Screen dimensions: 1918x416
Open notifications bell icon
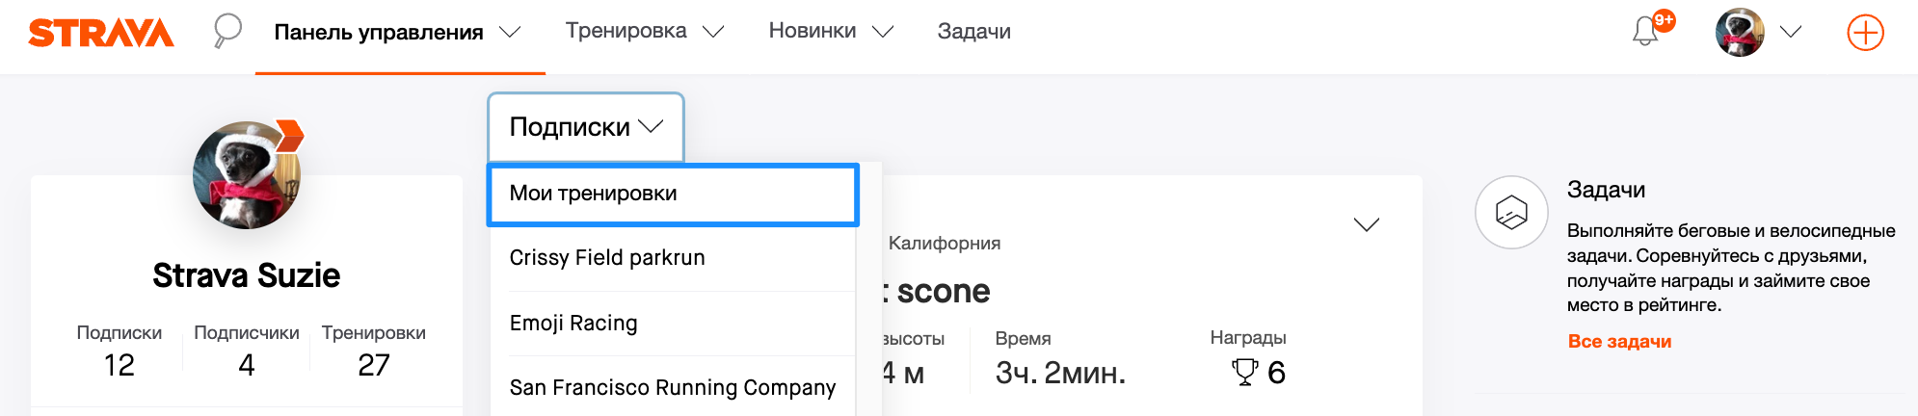click(1645, 32)
